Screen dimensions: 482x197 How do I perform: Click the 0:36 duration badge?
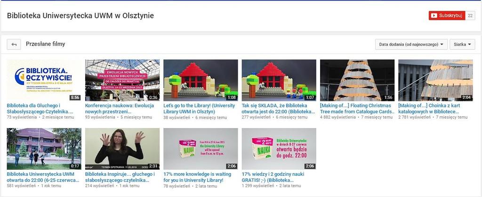[x=153, y=98]
